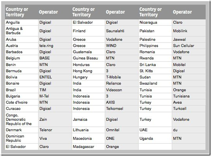Viewport: 211px width, 156px height.
Task: Click the Telkomsel operator cell
Action: [122, 109]
